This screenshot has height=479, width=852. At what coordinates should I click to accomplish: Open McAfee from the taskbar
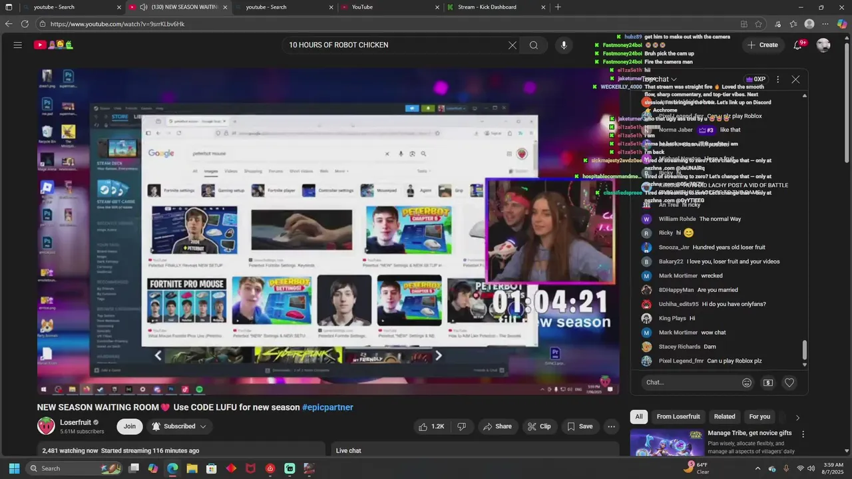click(x=250, y=468)
